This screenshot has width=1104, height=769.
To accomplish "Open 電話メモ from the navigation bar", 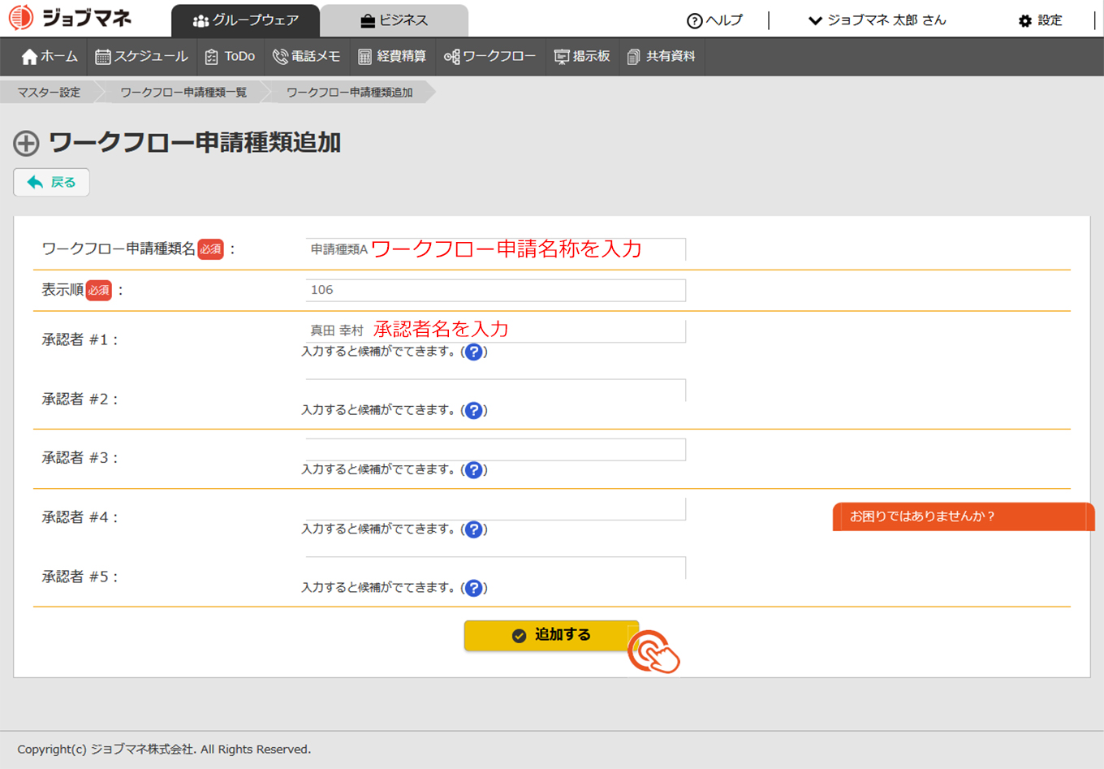I will click(x=306, y=57).
